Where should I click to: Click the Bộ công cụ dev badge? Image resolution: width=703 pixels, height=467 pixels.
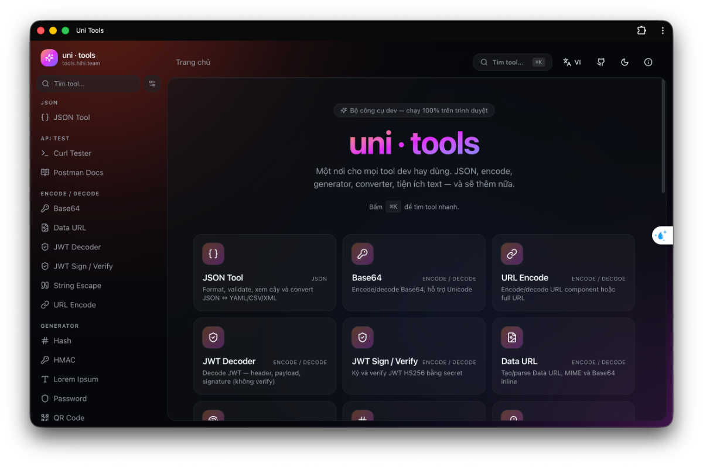[414, 111]
